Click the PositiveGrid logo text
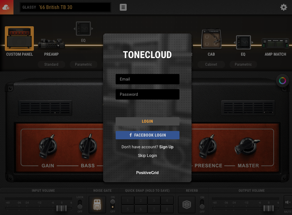Image resolution: width=292 pixels, height=215 pixels. click(147, 173)
